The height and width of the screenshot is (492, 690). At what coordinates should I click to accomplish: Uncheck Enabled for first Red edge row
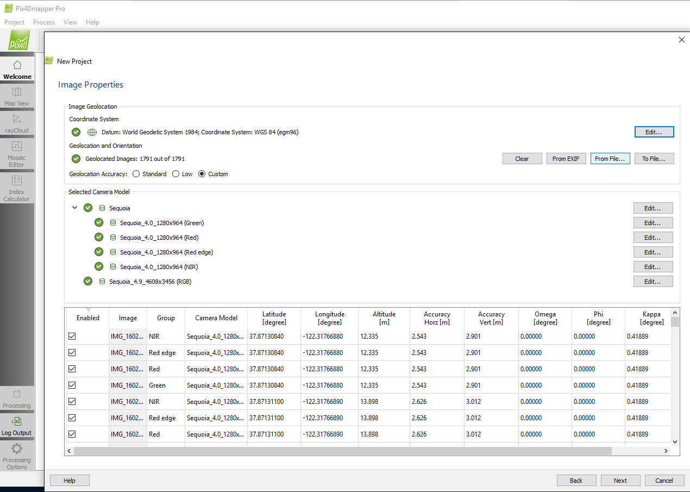[72, 353]
